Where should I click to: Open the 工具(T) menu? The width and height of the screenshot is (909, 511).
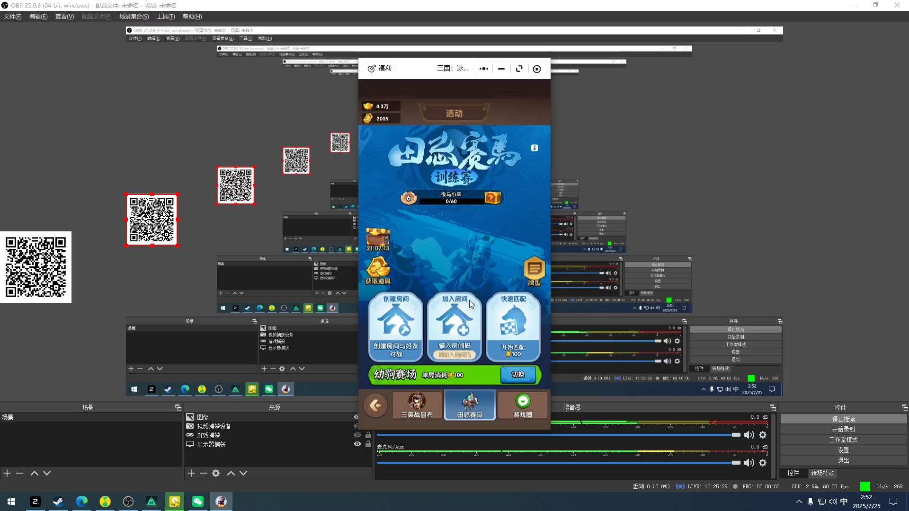click(166, 17)
